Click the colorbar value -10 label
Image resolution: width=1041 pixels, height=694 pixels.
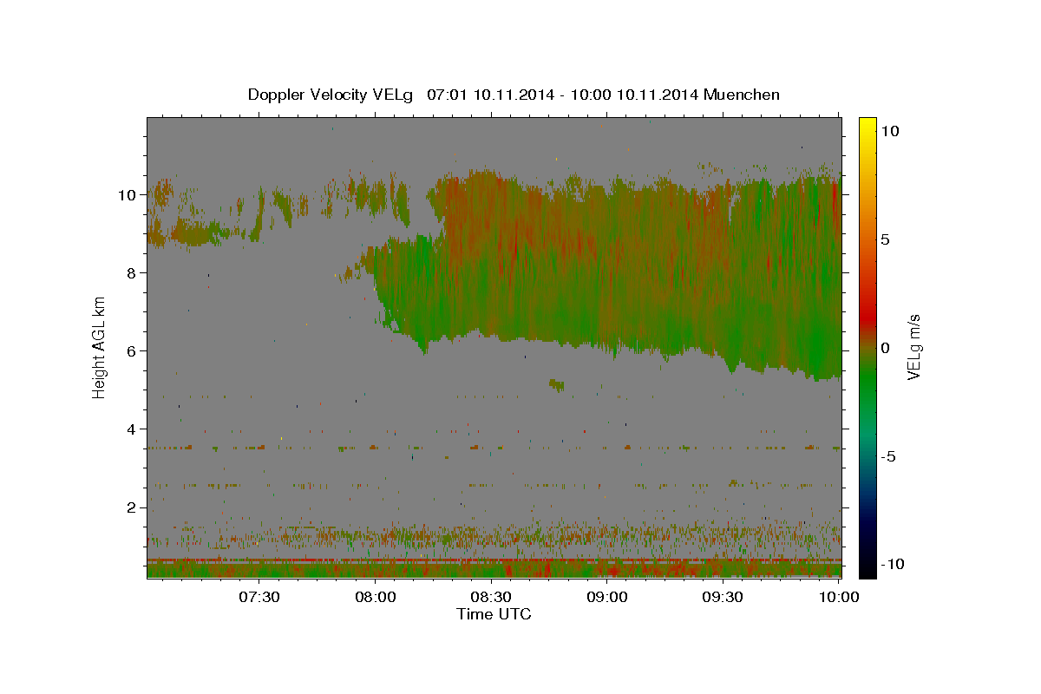point(892,565)
